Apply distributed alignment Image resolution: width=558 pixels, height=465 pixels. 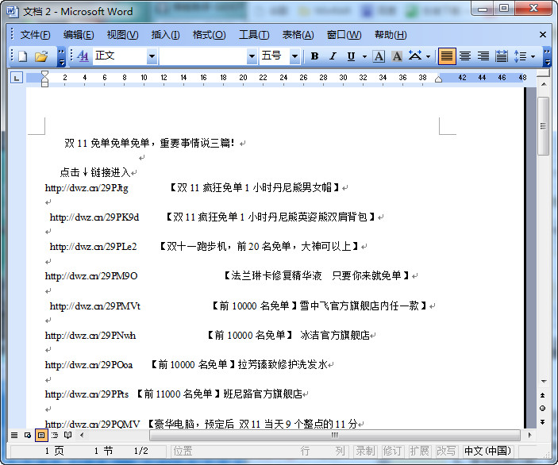(x=502, y=56)
